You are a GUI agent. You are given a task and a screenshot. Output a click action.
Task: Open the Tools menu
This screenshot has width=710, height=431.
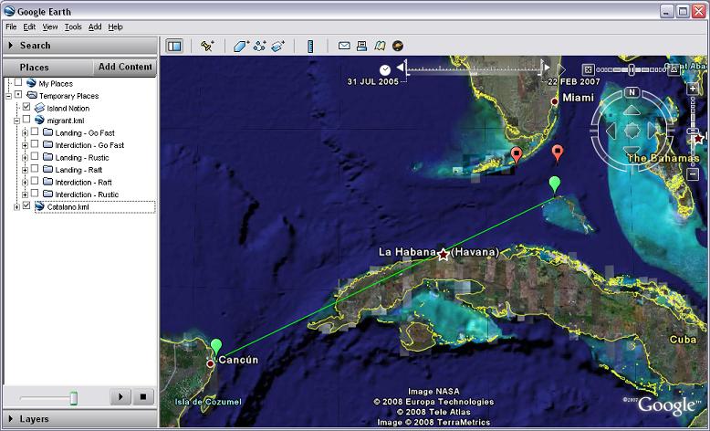point(73,26)
